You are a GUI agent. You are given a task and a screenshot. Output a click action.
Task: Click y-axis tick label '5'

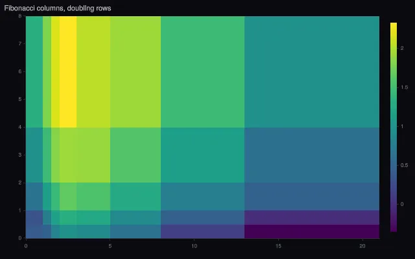point(20,99)
